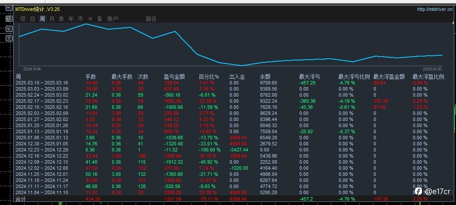The height and width of the screenshot is (205, 456).
Task: Switch to the 年 yearly tab
Action: (71, 19)
